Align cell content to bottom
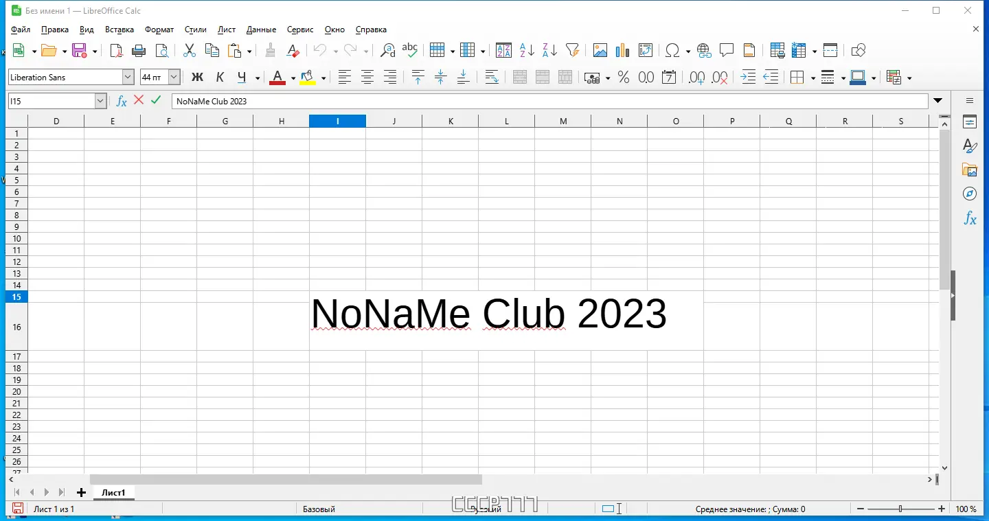 (x=464, y=78)
